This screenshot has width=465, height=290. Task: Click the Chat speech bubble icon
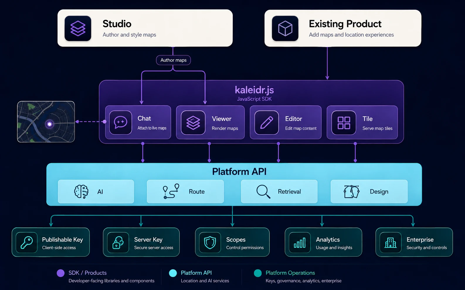121,122
